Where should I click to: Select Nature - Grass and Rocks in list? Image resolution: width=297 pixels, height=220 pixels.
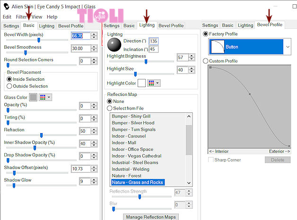tap(137, 182)
